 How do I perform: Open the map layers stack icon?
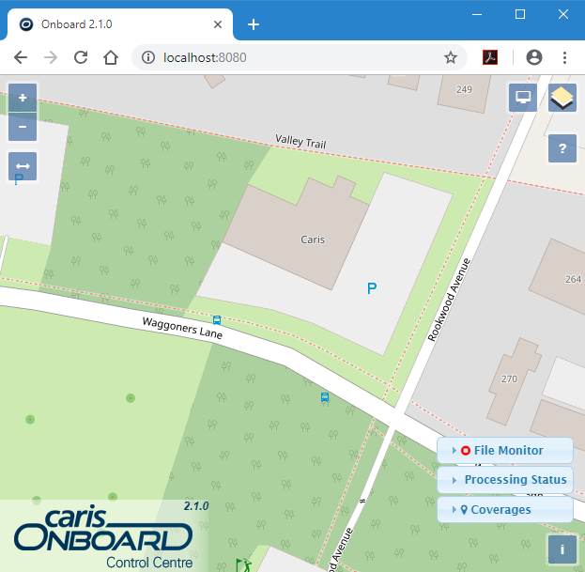tap(562, 98)
